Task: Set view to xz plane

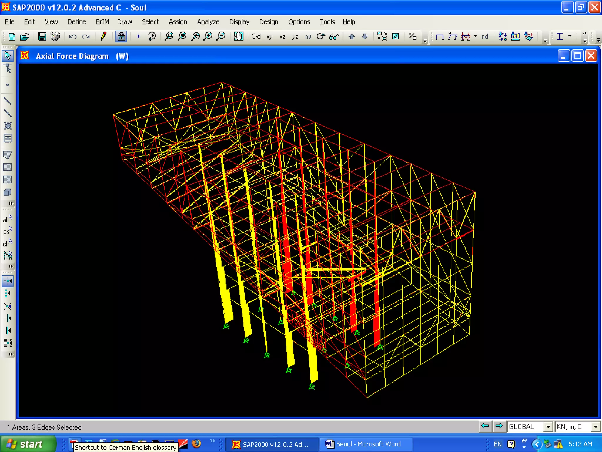Action: [282, 37]
